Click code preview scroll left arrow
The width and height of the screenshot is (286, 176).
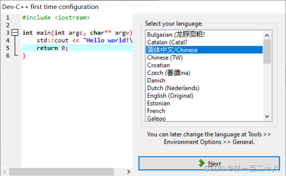pos(5,172)
